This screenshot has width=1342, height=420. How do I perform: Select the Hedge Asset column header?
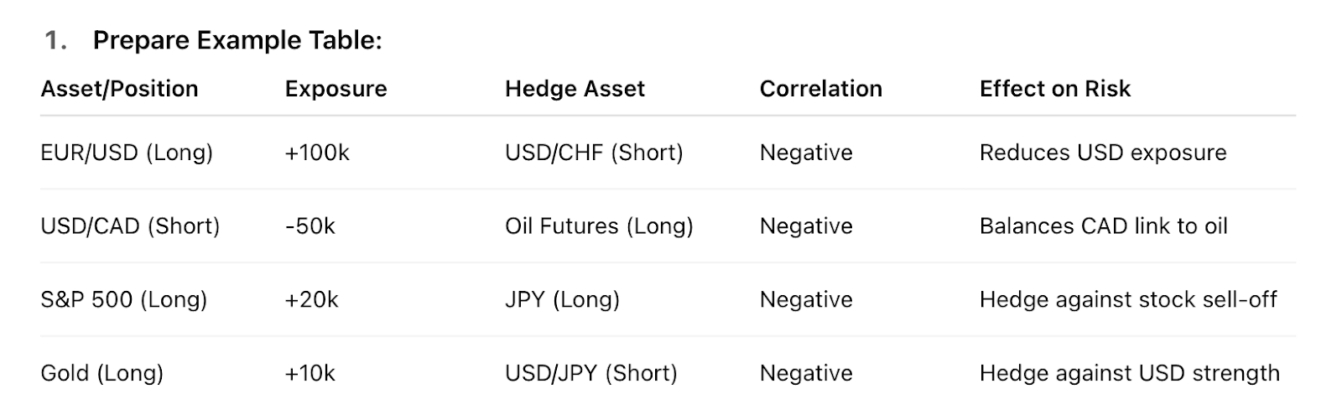click(x=575, y=89)
